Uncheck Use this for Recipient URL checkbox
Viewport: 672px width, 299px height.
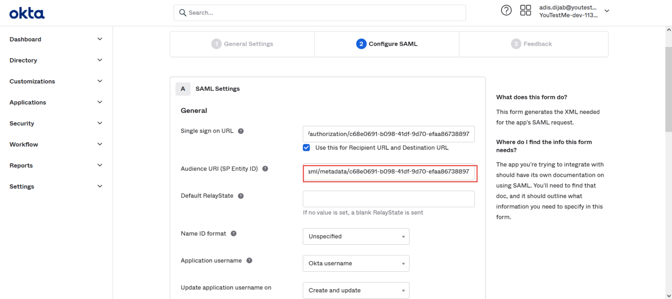306,147
